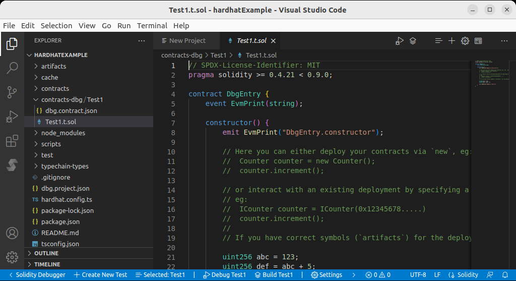The image size is (516, 281).
Task: Open the Terminal menu
Action: 152,26
